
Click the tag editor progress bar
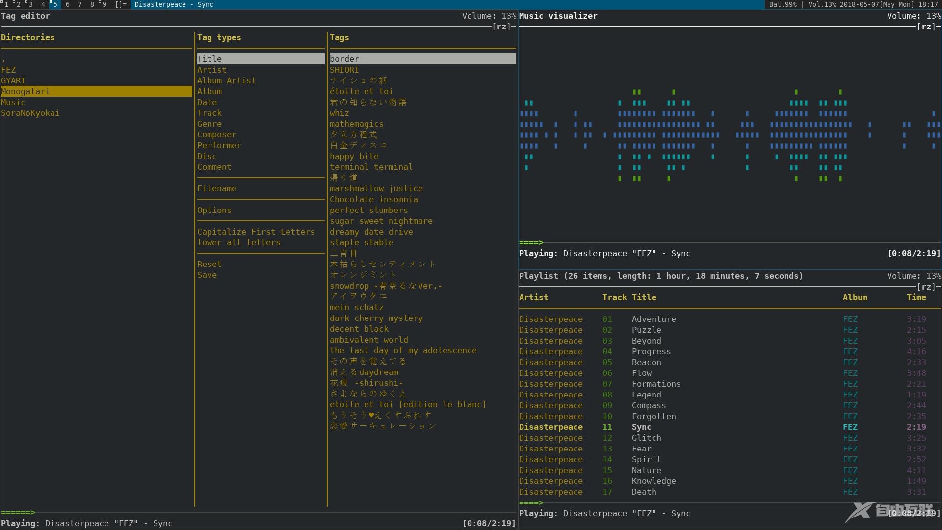[x=259, y=512]
